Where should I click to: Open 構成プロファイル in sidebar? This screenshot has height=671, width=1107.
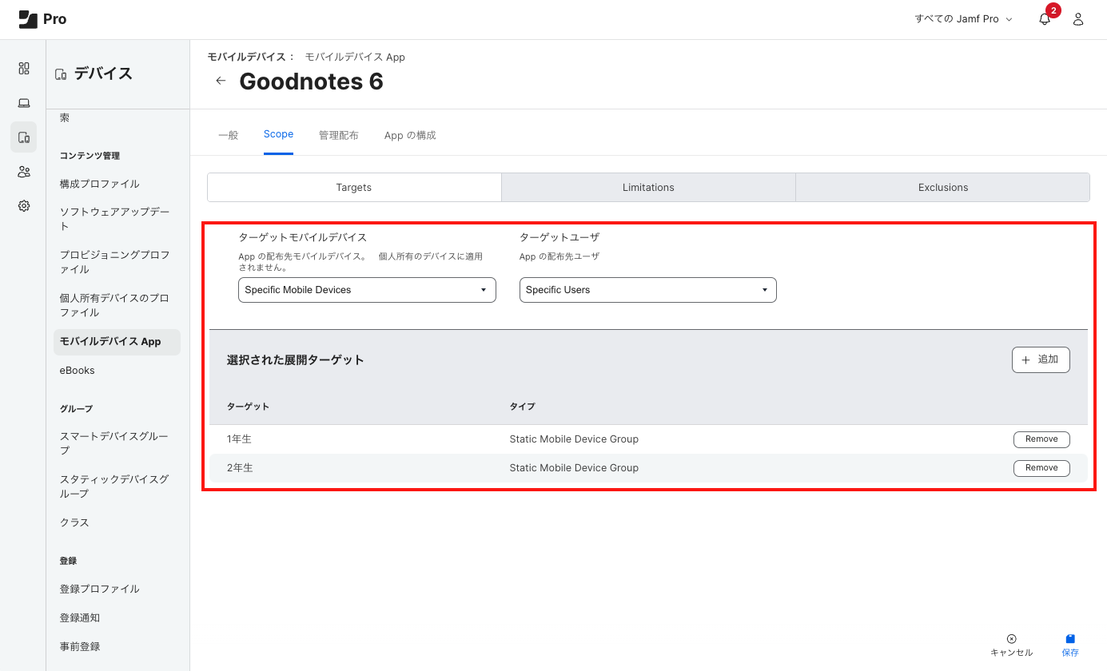(100, 184)
